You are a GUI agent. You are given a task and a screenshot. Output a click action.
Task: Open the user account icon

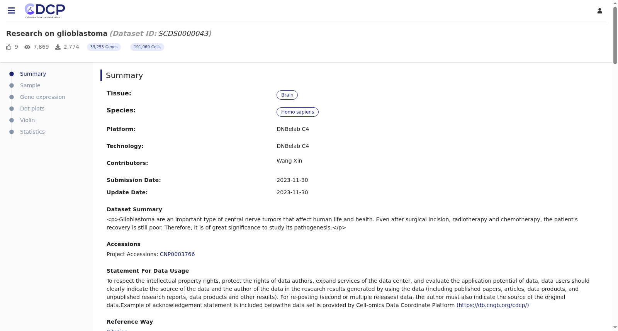(x=600, y=11)
